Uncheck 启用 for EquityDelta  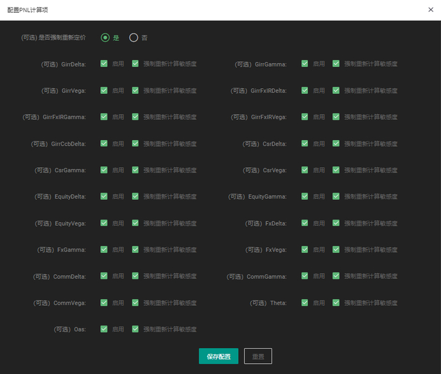click(104, 196)
